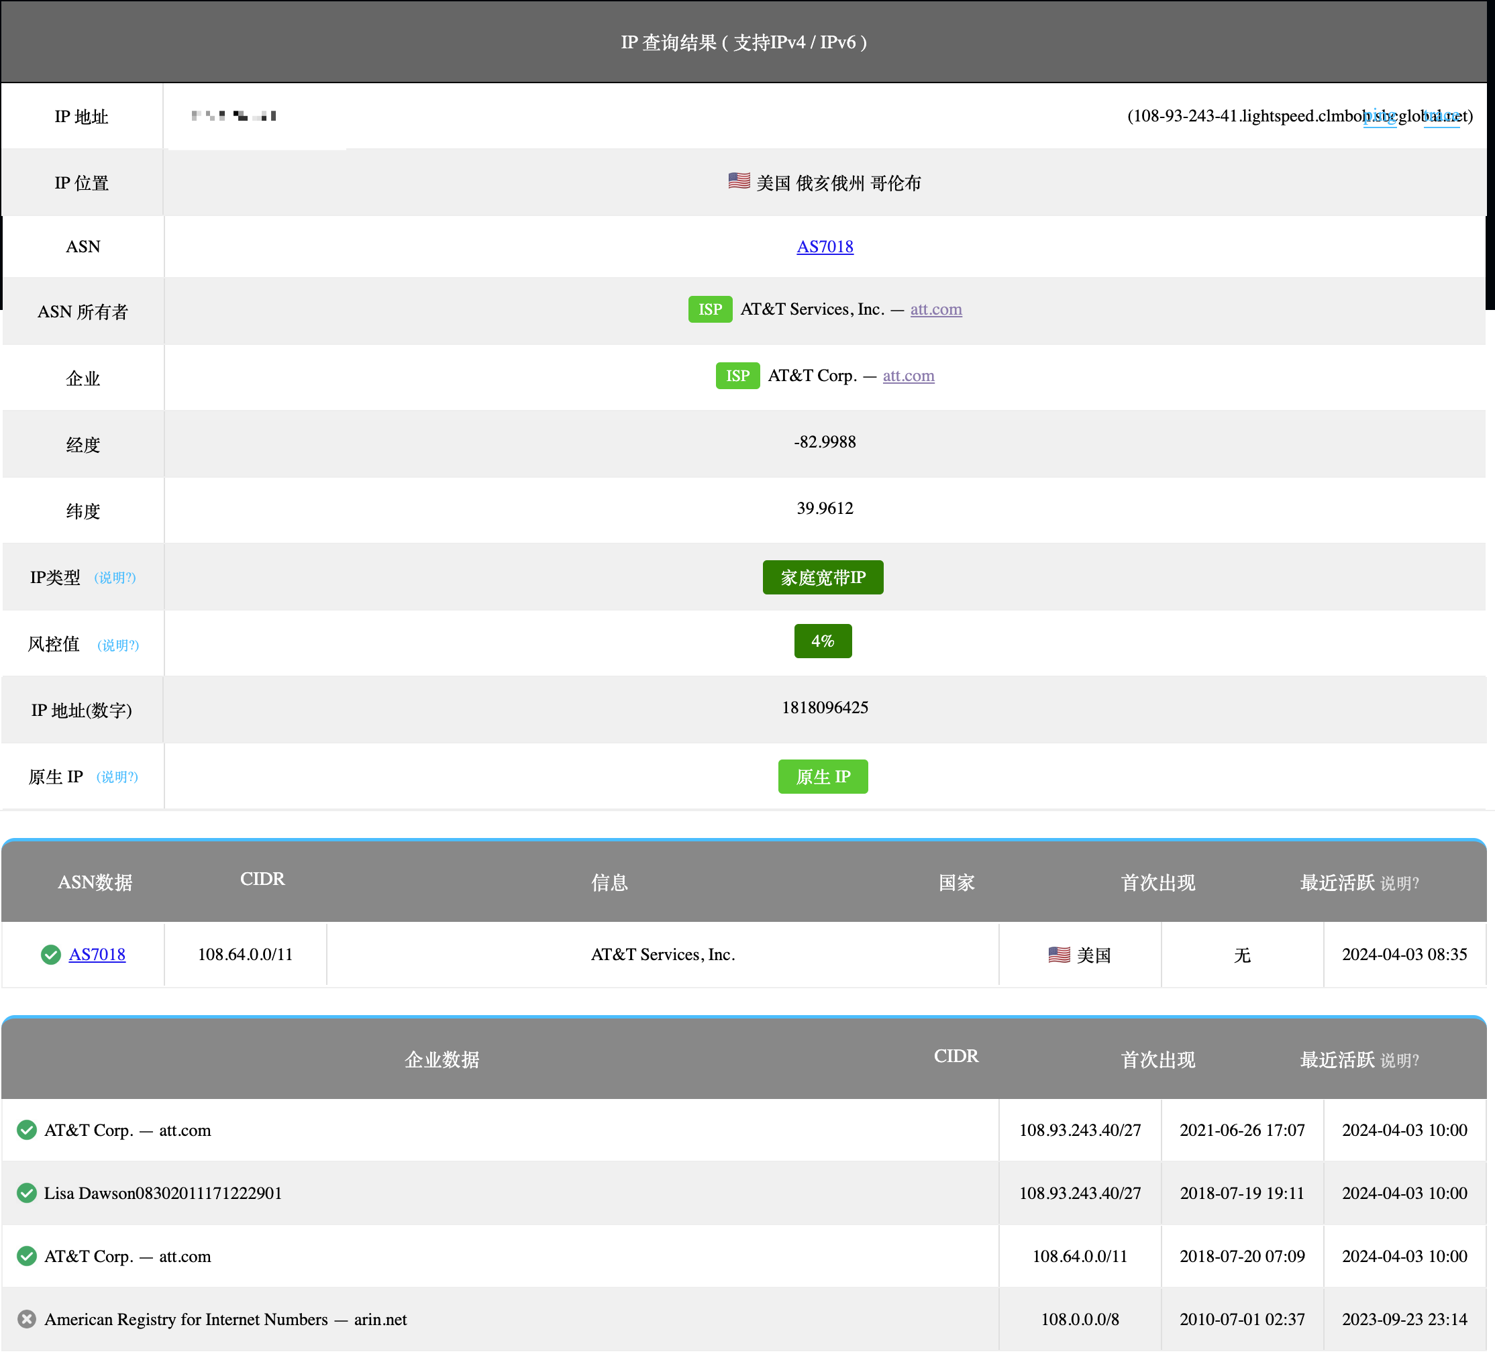Image resolution: width=1495 pixels, height=1362 pixels.
Task: Click check icon on 108.64.0.0/11 enterprise row
Action: [27, 1256]
